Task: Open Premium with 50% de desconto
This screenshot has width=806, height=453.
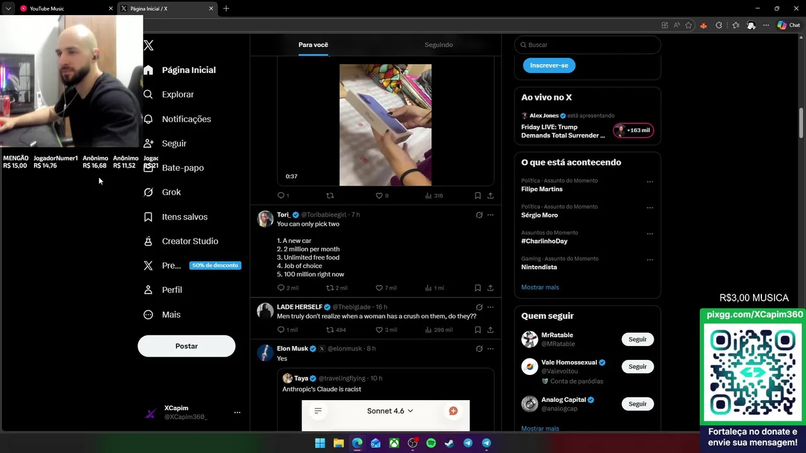Action: tap(192, 266)
